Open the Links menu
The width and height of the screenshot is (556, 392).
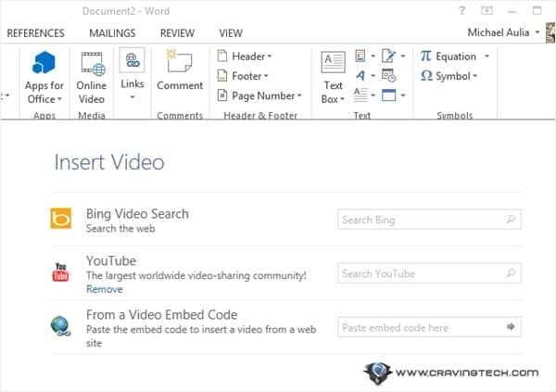pyautogui.click(x=132, y=74)
